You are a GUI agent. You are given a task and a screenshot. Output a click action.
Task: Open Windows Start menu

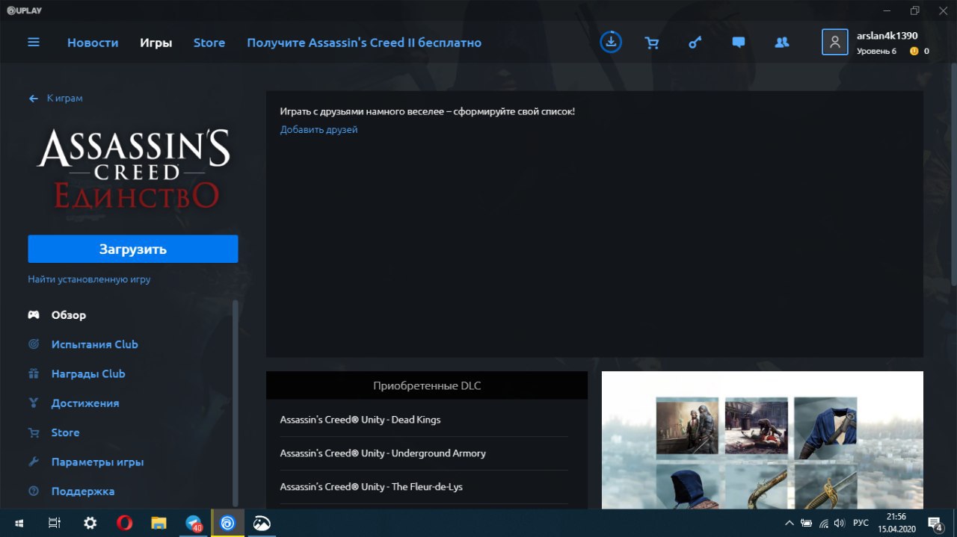18,523
